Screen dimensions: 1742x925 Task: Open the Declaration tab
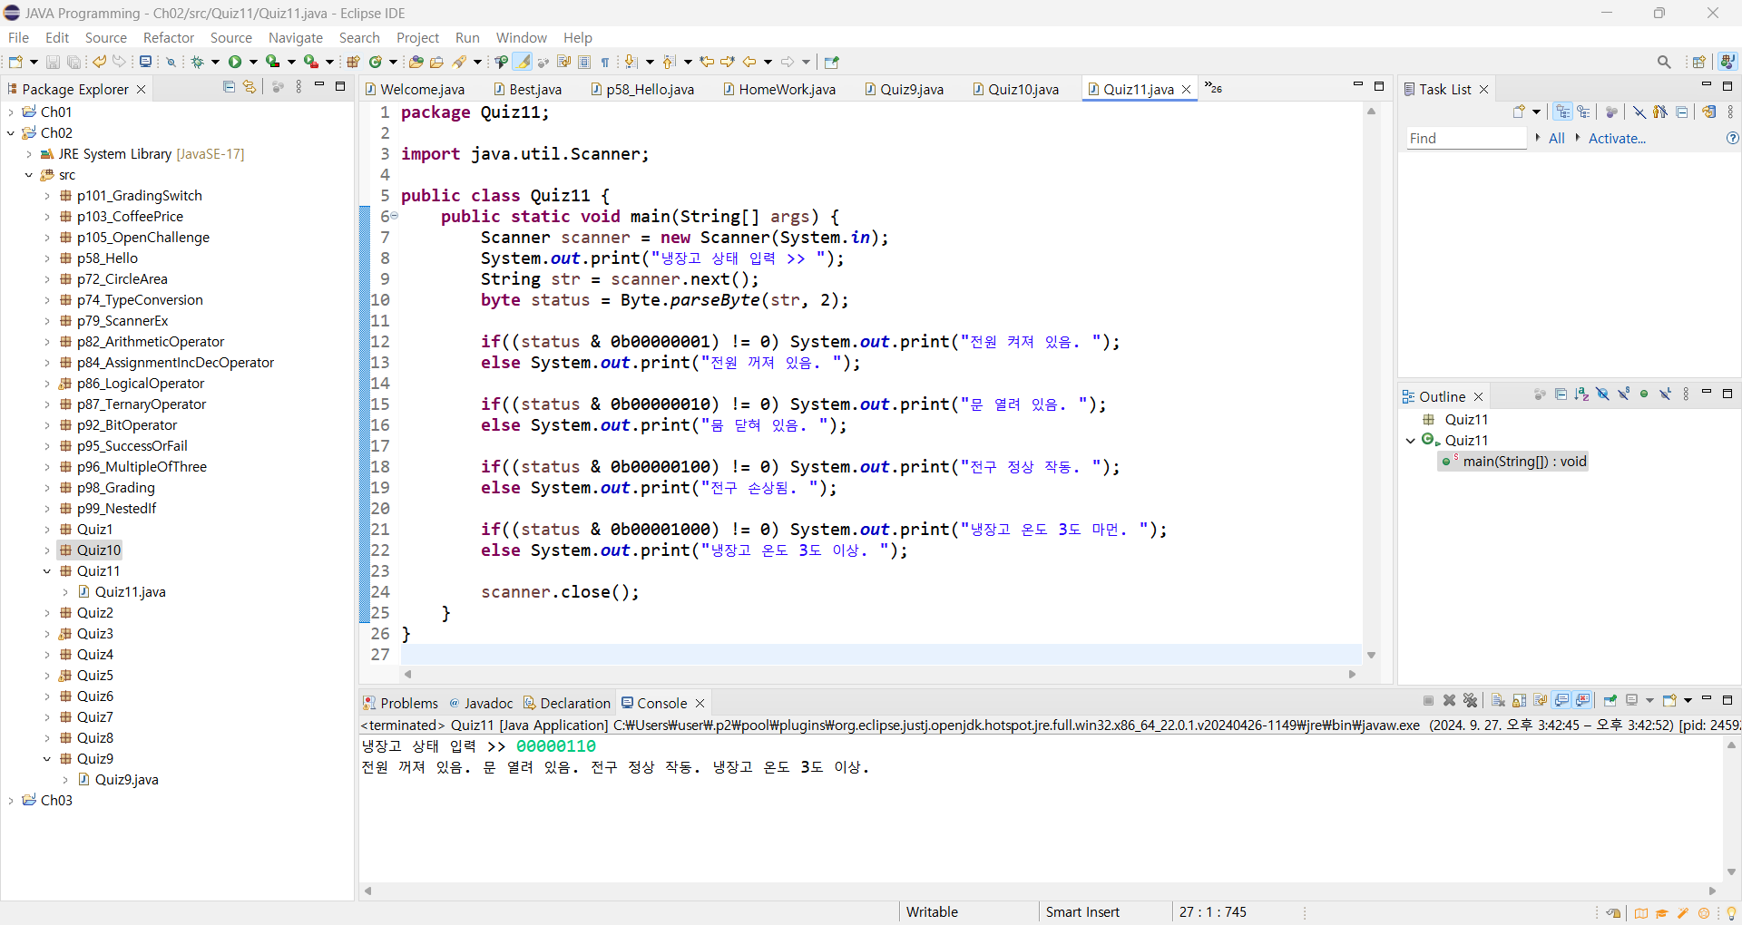point(567,703)
